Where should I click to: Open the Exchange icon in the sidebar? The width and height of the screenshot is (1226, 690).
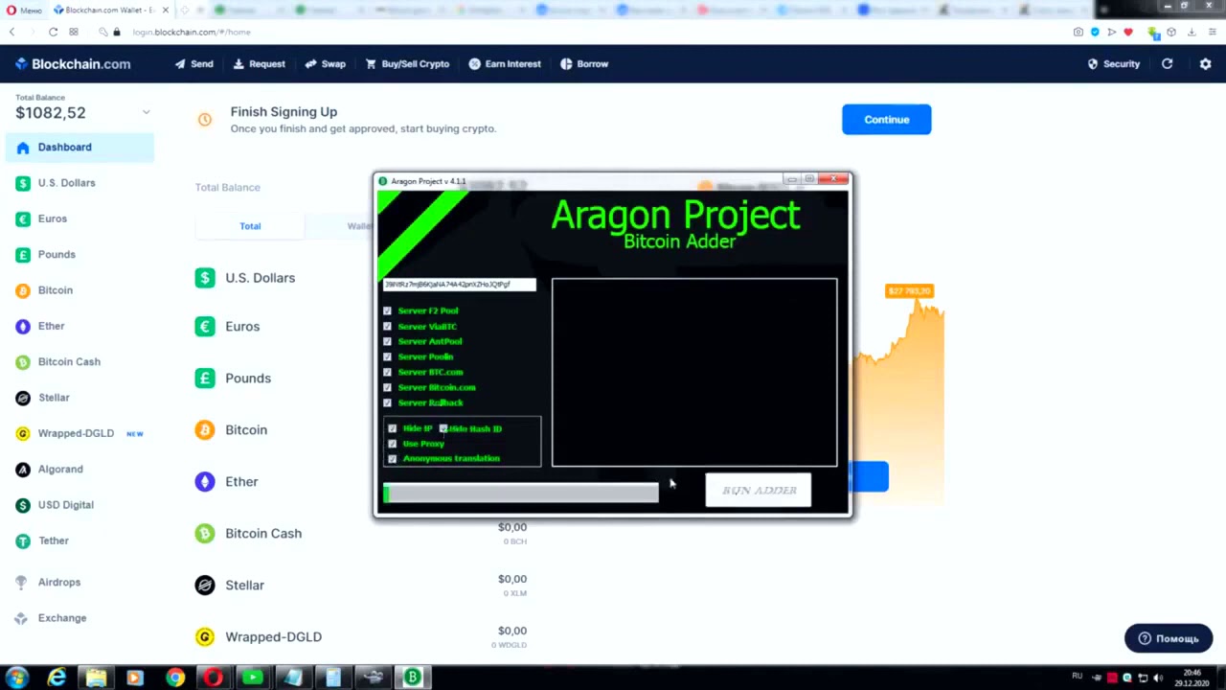click(23, 618)
